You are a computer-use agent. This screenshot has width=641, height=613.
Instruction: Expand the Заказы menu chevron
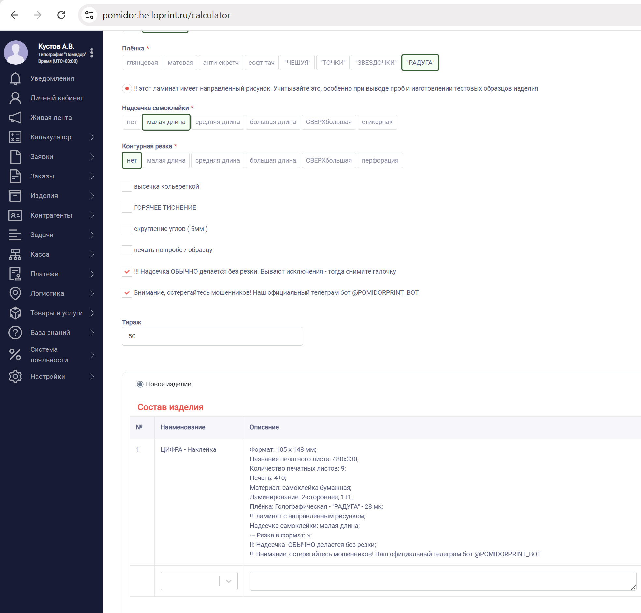pos(92,177)
